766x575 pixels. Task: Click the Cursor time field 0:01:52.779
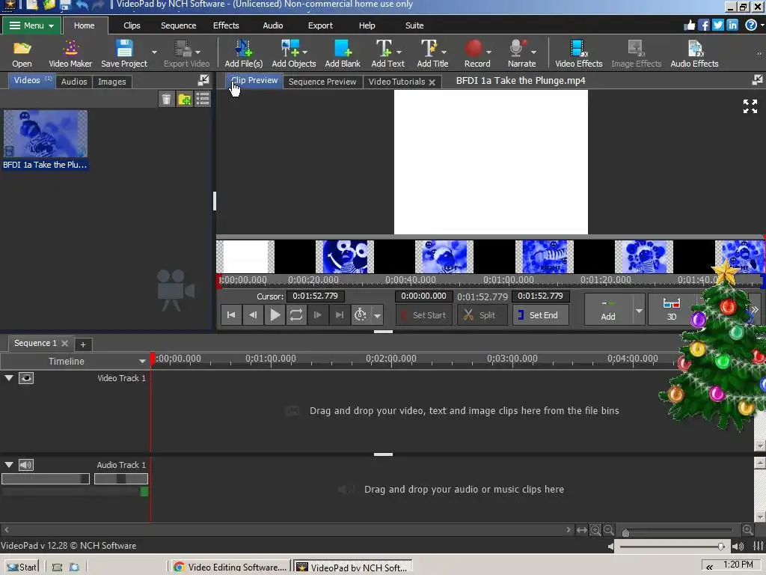coord(315,296)
